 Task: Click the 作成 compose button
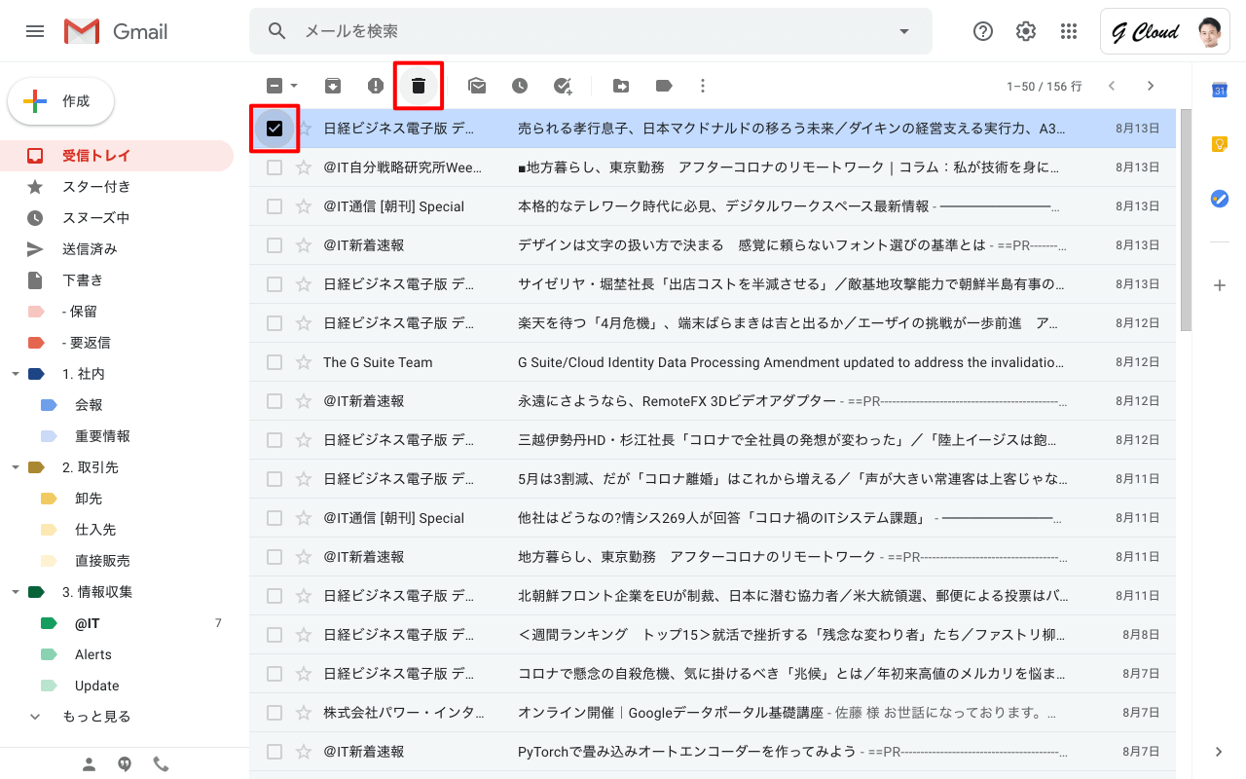[x=61, y=101]
